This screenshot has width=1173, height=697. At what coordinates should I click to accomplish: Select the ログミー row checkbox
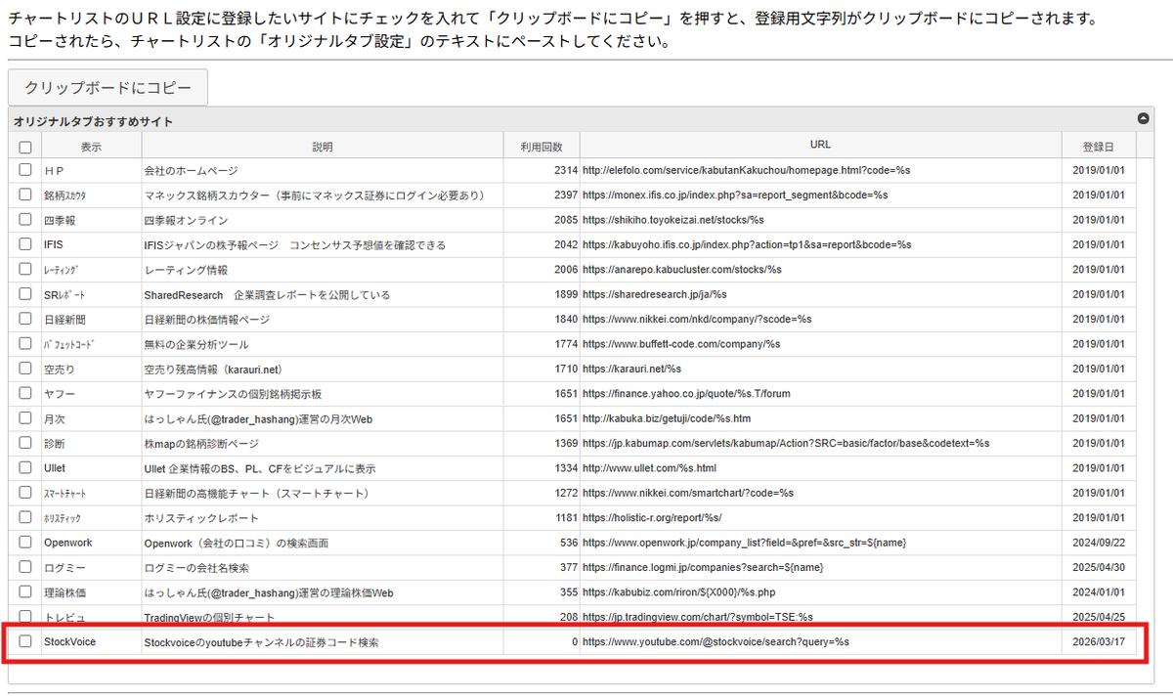25,567
